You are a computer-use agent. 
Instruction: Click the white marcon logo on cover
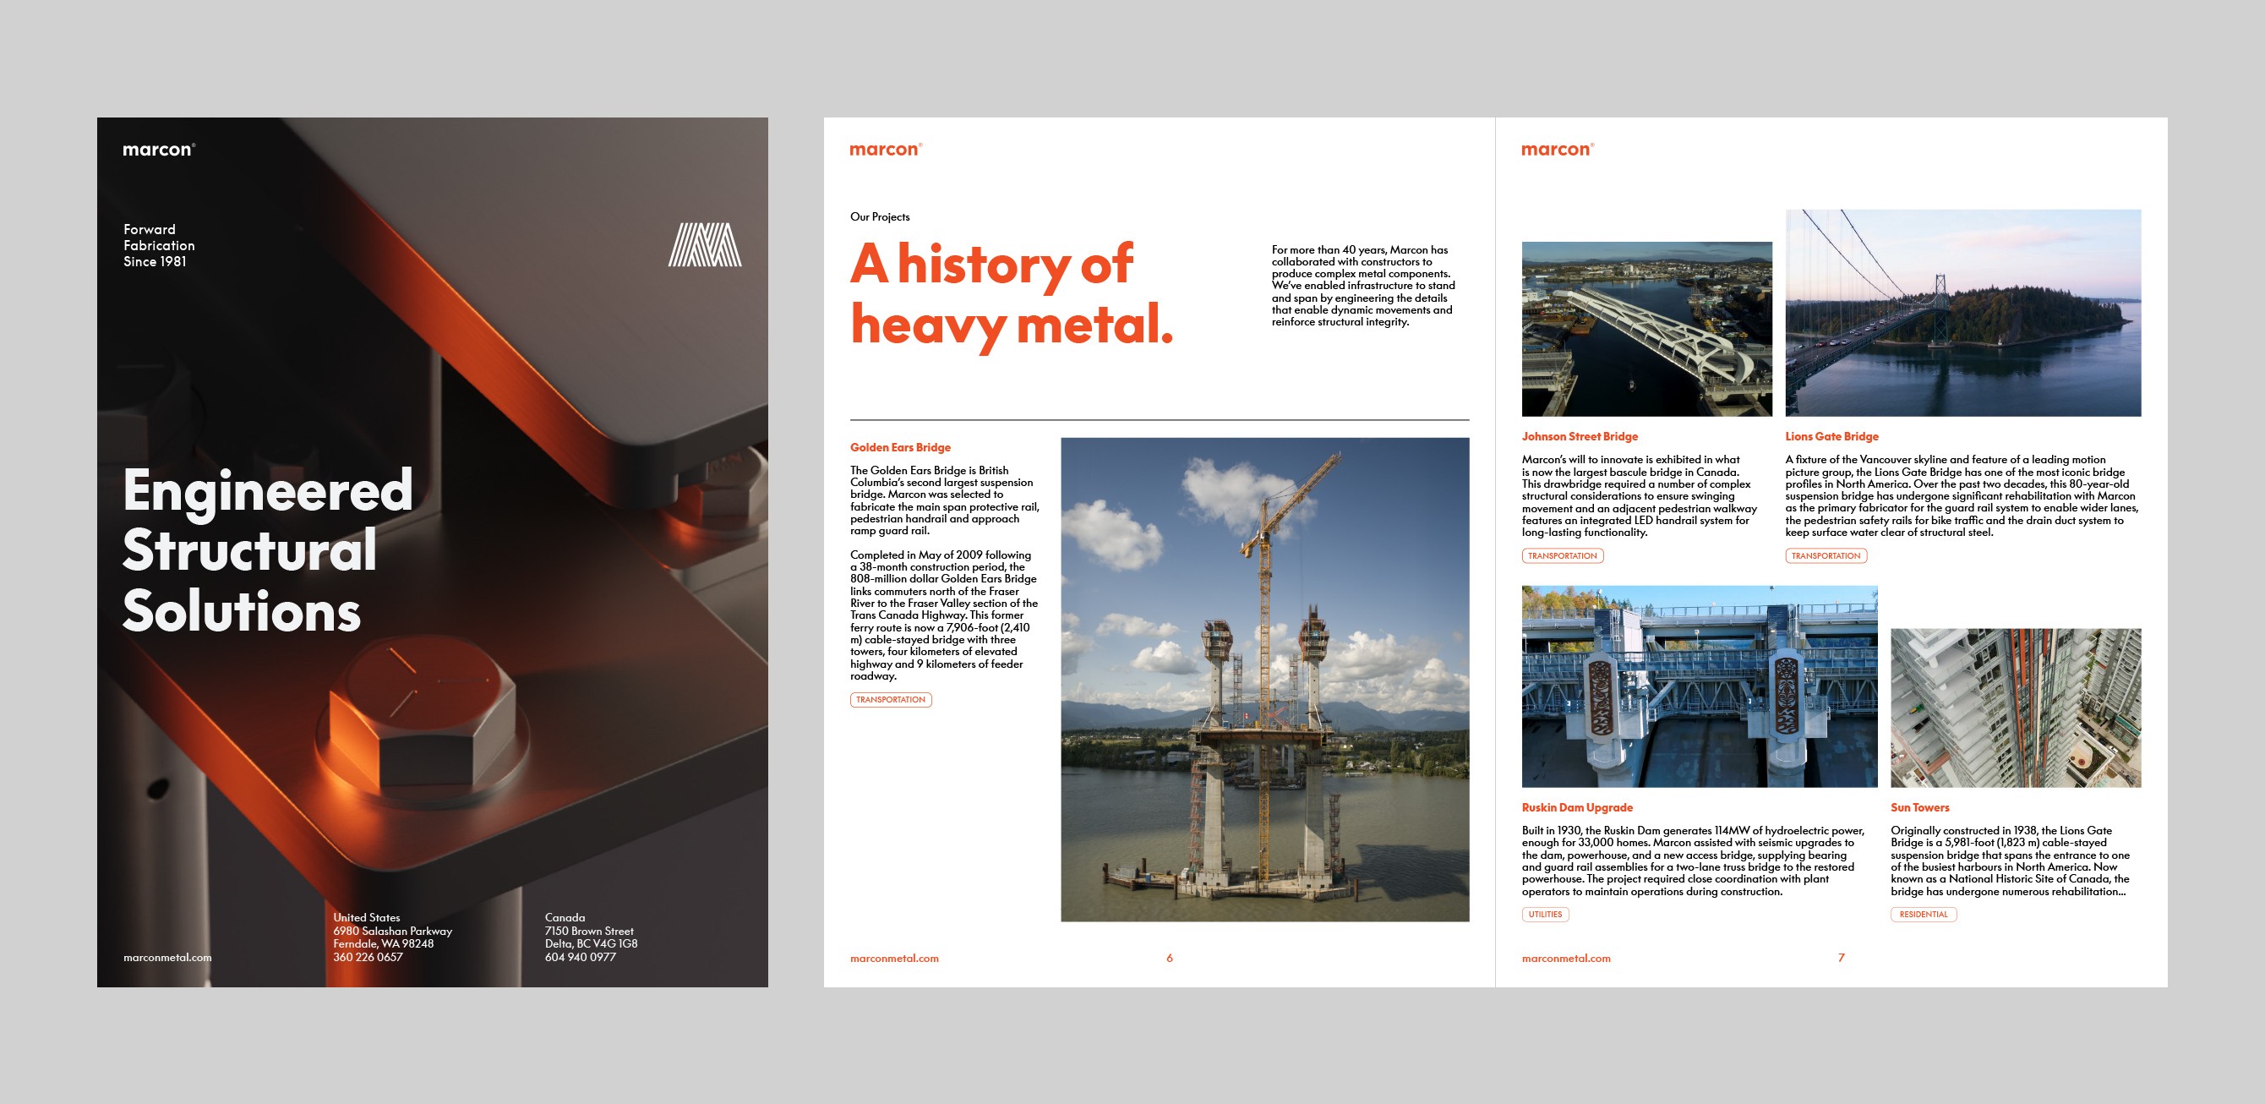pos(158,150)
